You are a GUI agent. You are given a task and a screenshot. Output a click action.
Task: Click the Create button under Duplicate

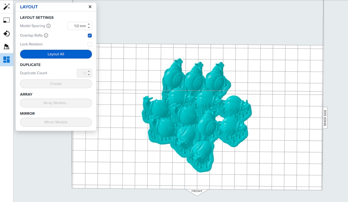pyautogui.click(x=56, y=84)
